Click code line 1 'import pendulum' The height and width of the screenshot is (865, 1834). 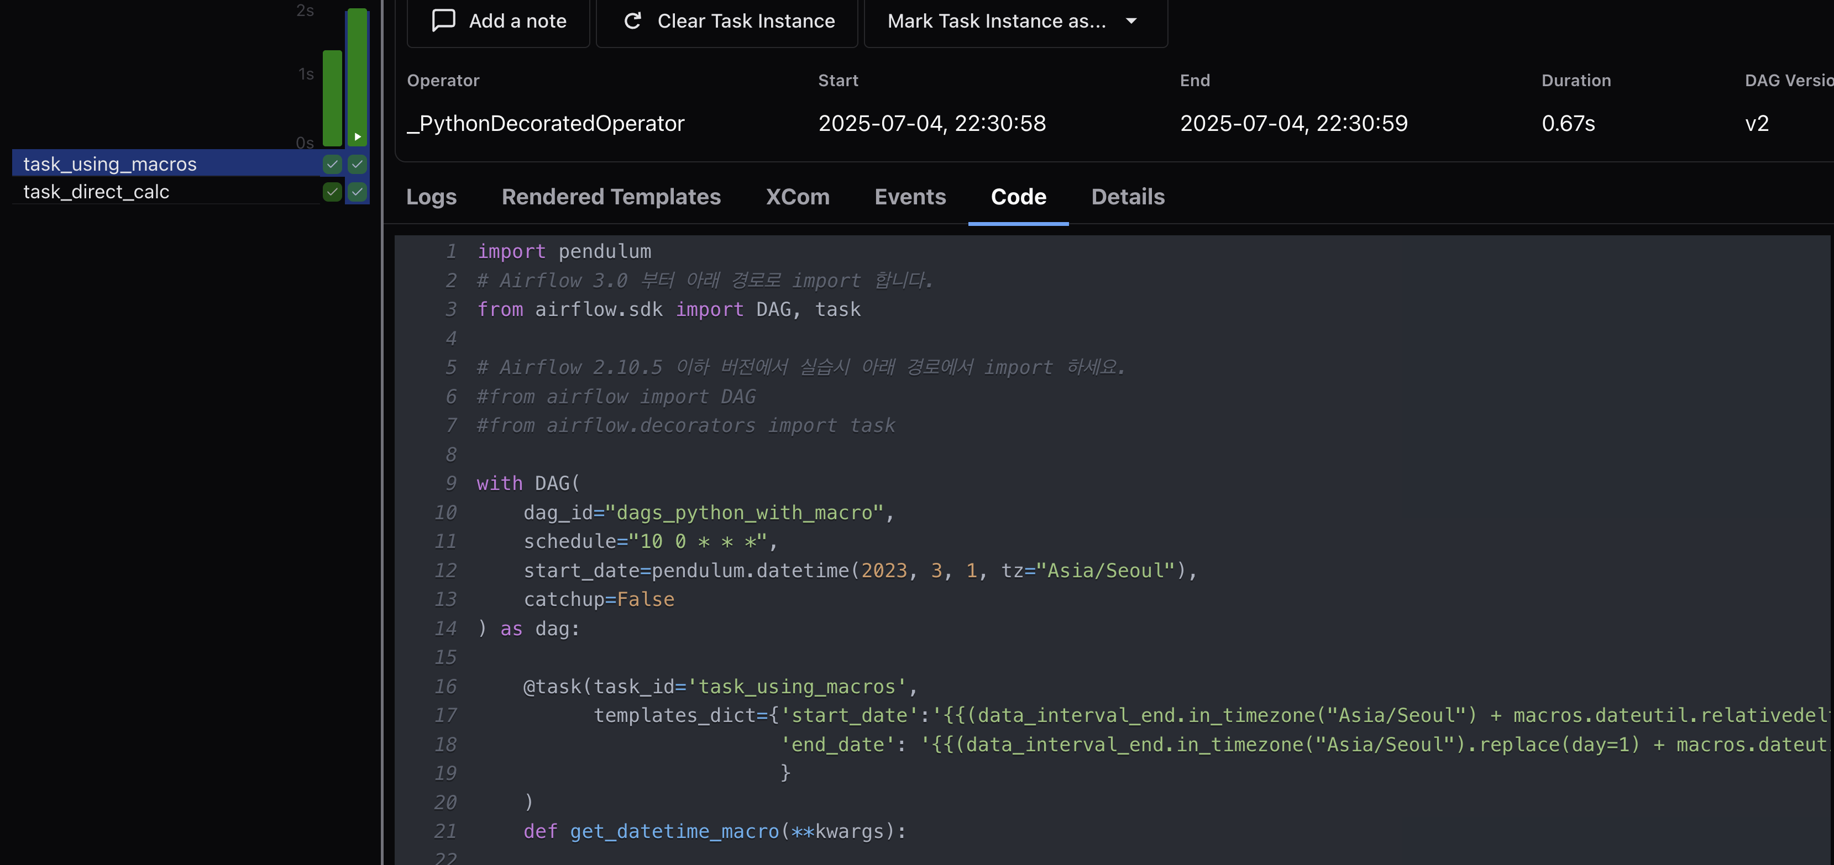(x=564, y=251)
